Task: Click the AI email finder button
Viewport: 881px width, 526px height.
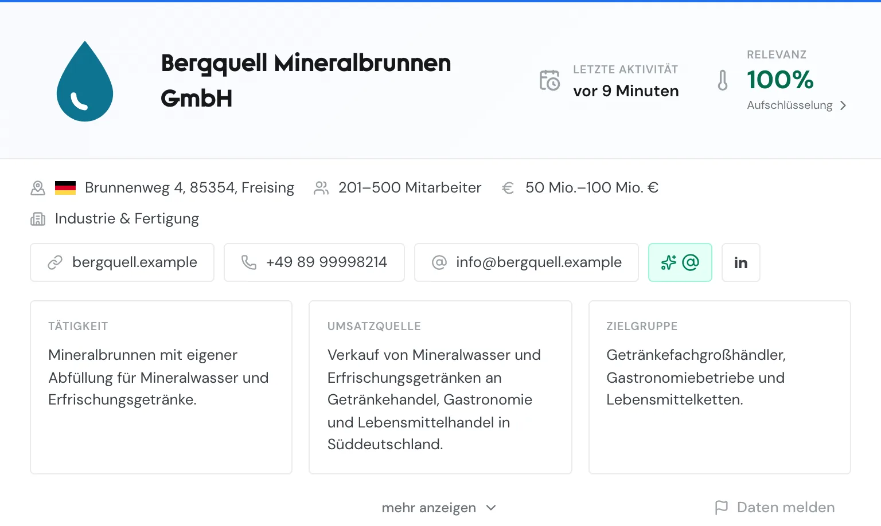Action: pos(680,262)
